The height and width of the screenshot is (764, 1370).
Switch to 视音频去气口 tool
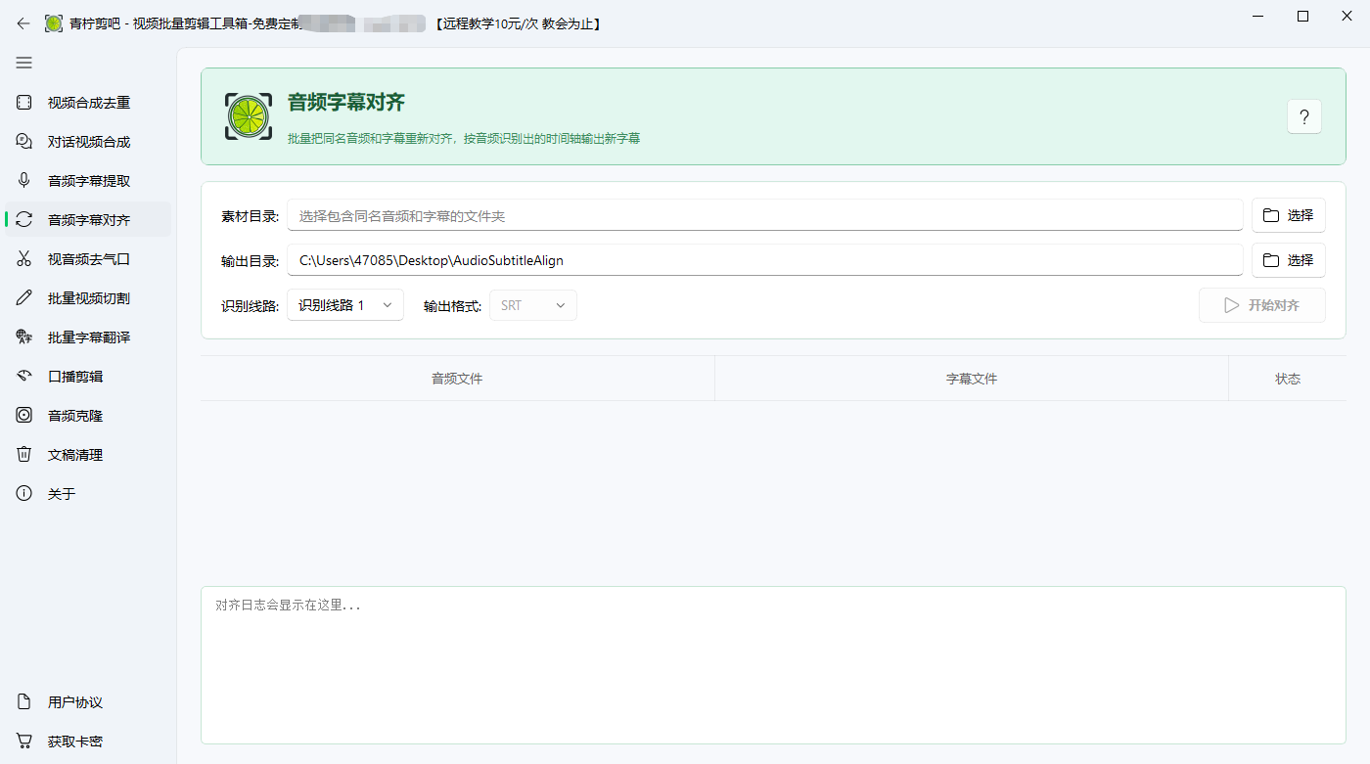click(88, 259)
